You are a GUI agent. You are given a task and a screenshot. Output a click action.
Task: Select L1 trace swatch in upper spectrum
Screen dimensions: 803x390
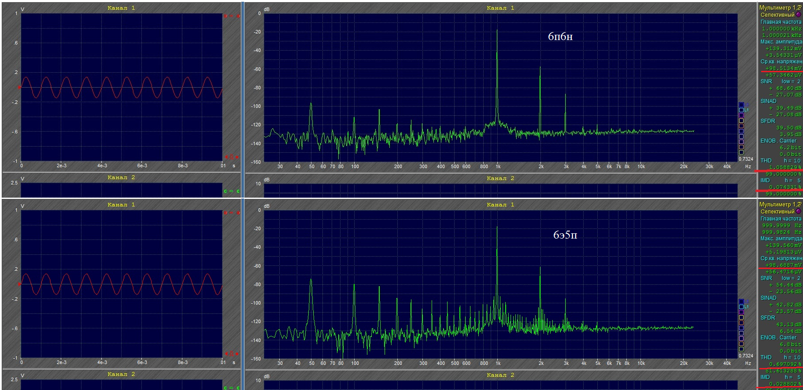pos(741,110)
